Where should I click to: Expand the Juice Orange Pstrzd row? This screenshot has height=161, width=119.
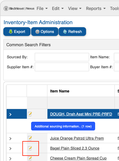point(10,139)
